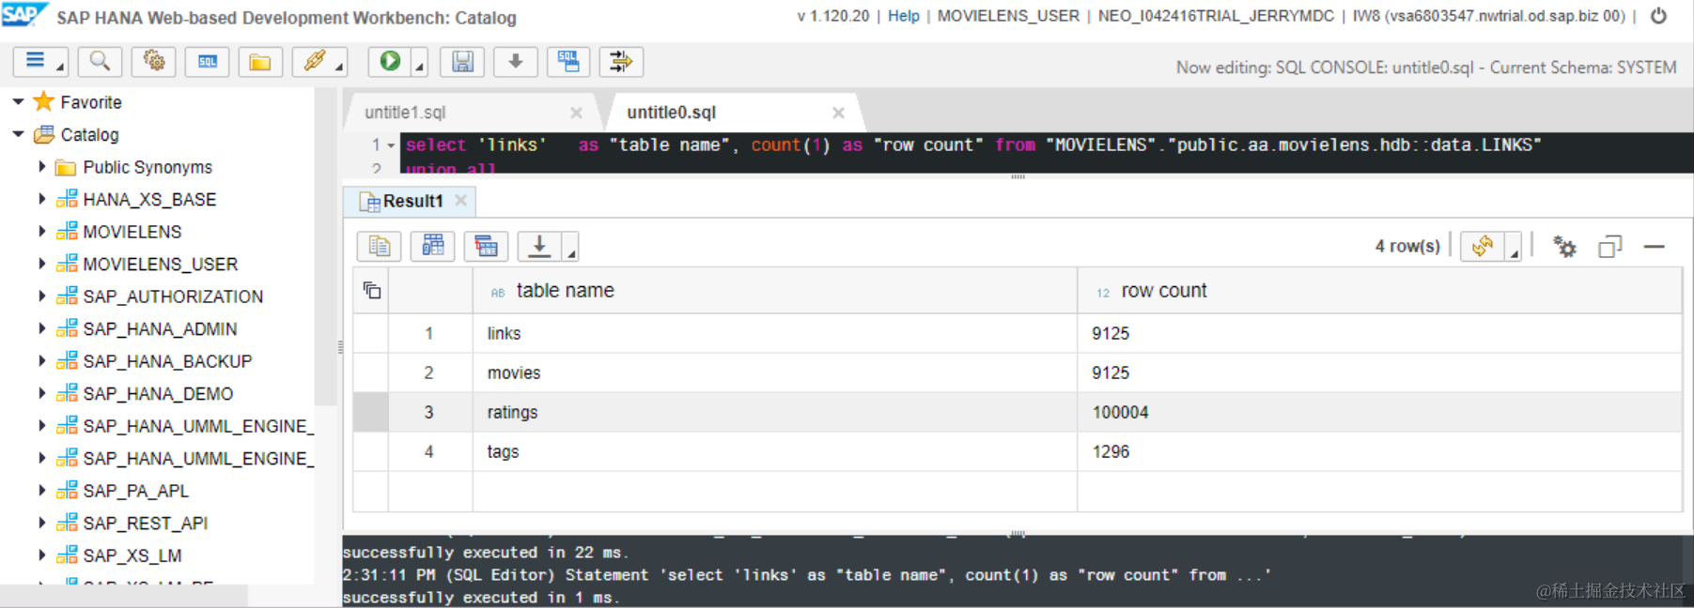1694x608 pixels.
Task: Click the format code arrows icon
Action: click(x=621, y=61)
